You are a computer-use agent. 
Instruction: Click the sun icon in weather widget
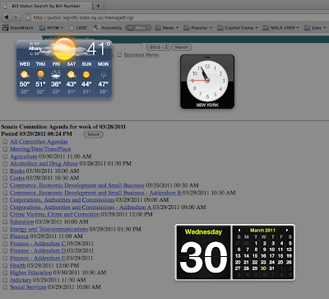point(64,49)
